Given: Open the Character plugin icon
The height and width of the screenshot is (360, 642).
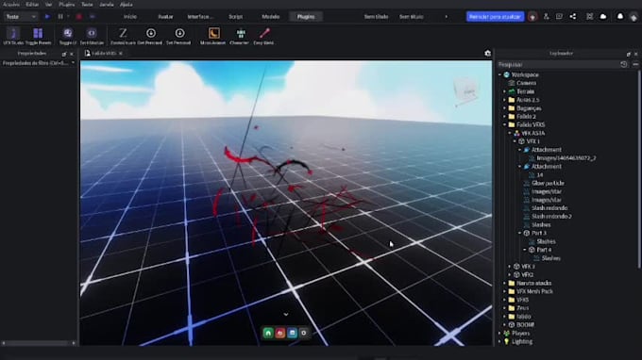Looking at the screenshot, I should (241, 33).
